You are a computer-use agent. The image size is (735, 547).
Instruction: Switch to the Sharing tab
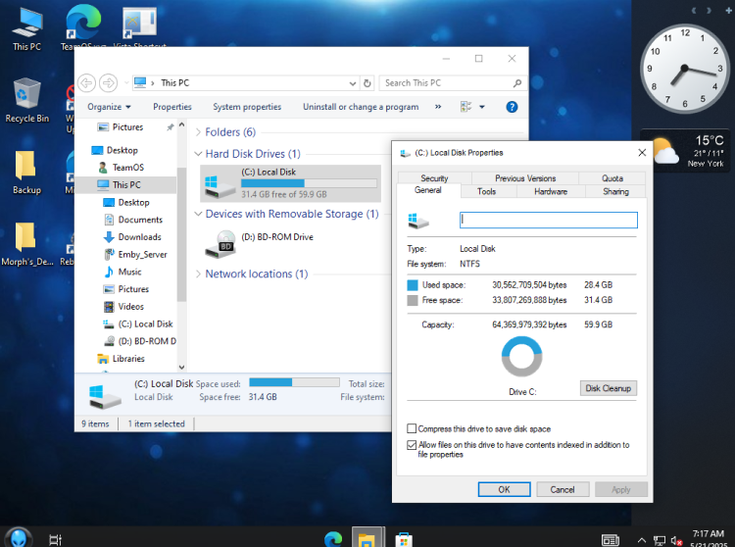coord(615,191)
